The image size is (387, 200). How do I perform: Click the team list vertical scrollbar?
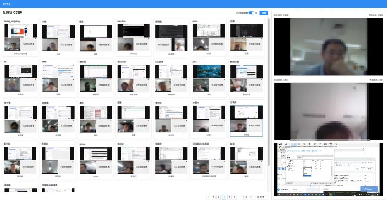tap(269, 92)
